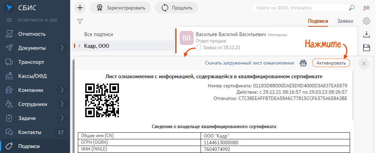The width and height of the screenshot is (376, 153).
Task: Open settings gear icon
Action: coord(367,21)
